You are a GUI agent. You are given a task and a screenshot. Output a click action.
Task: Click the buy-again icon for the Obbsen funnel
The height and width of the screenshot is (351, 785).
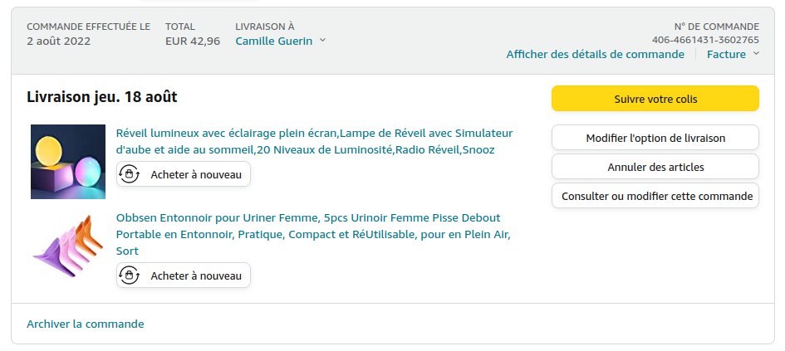click(x=130, y=275)
